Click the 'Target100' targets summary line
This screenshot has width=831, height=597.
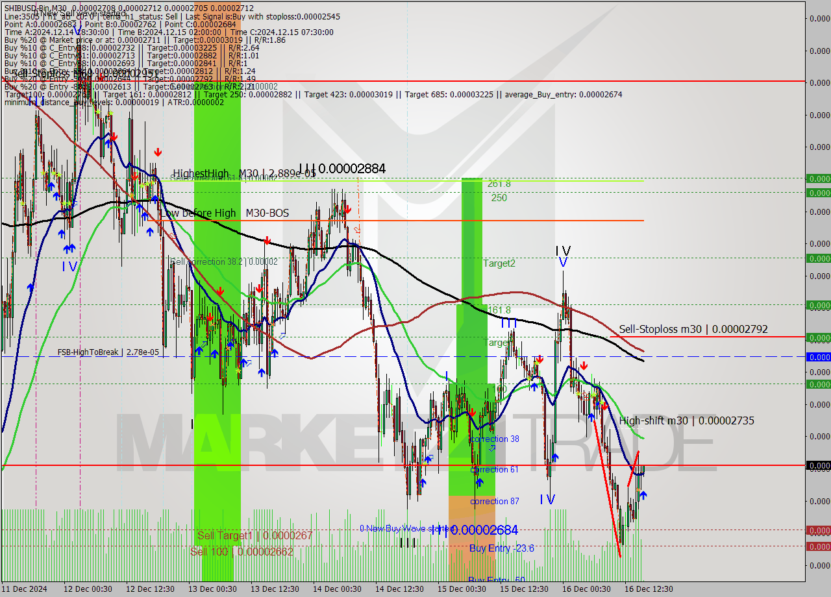[x=313, y=94]
